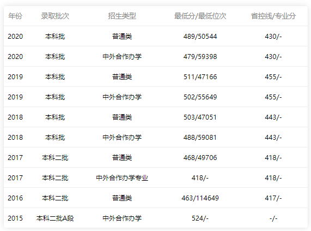Viewport: 311px width, 231px height.
Task: Click 中外合作办学 in the 2019 row
Action: click(x=122, y=97)
